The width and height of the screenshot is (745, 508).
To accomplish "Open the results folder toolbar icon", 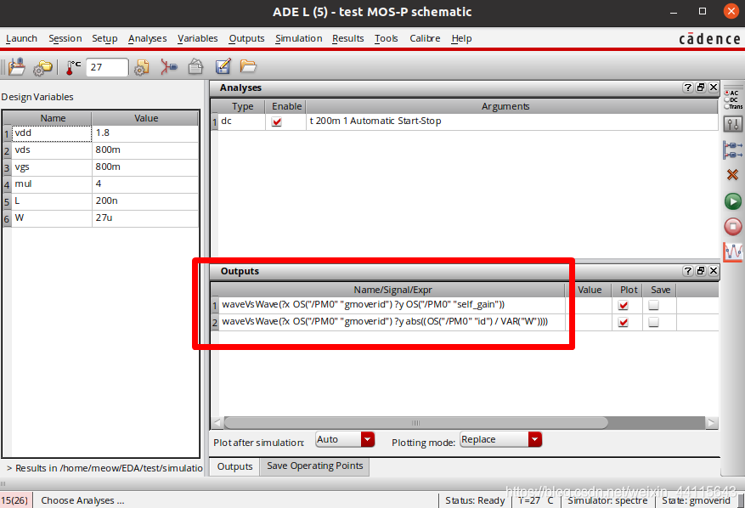I will tap(248, 65).
